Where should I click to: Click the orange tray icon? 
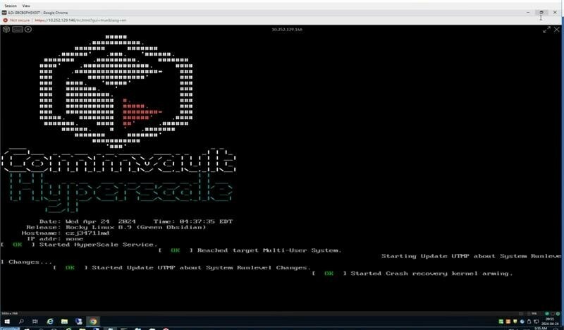pos(508,322)
